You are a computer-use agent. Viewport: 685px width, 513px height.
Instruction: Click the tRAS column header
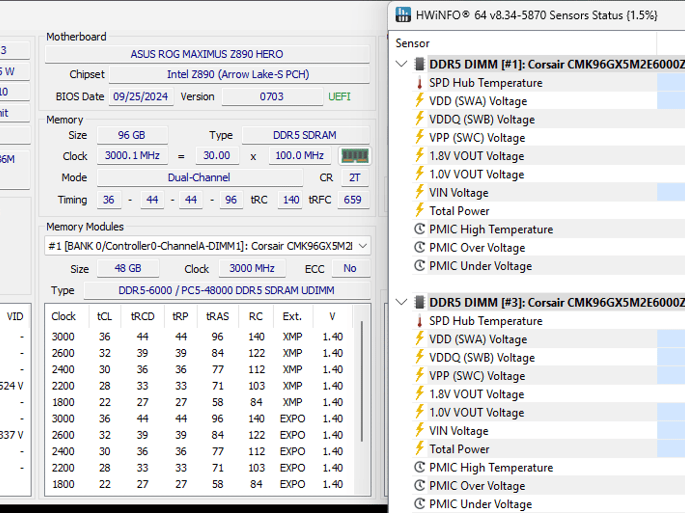[x=217, y=316]
